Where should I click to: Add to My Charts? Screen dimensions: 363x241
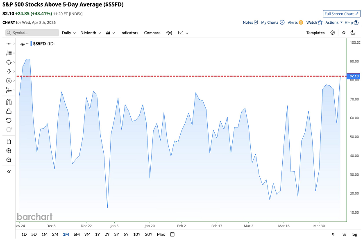point(273,22)
